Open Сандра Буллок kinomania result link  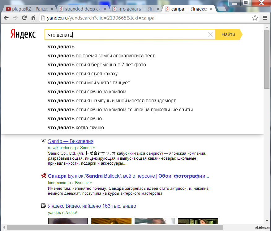point(128,176)
